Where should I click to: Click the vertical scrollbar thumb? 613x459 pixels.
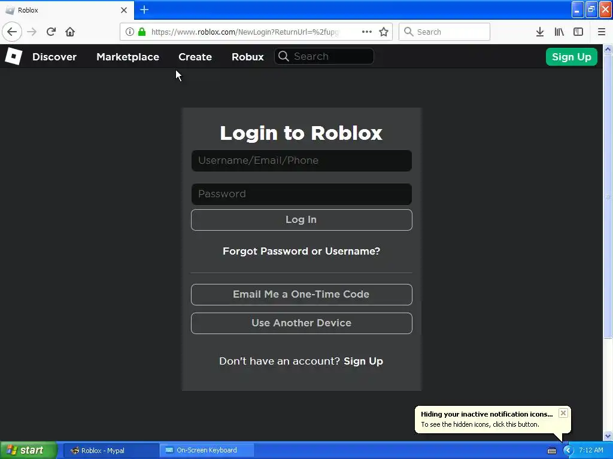[x=608, y=196]
